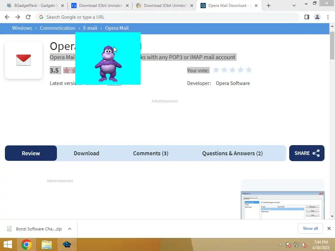Show hidden system tray icons arrow
Viewport: 335px width, 251px height.
click(280, 245)
